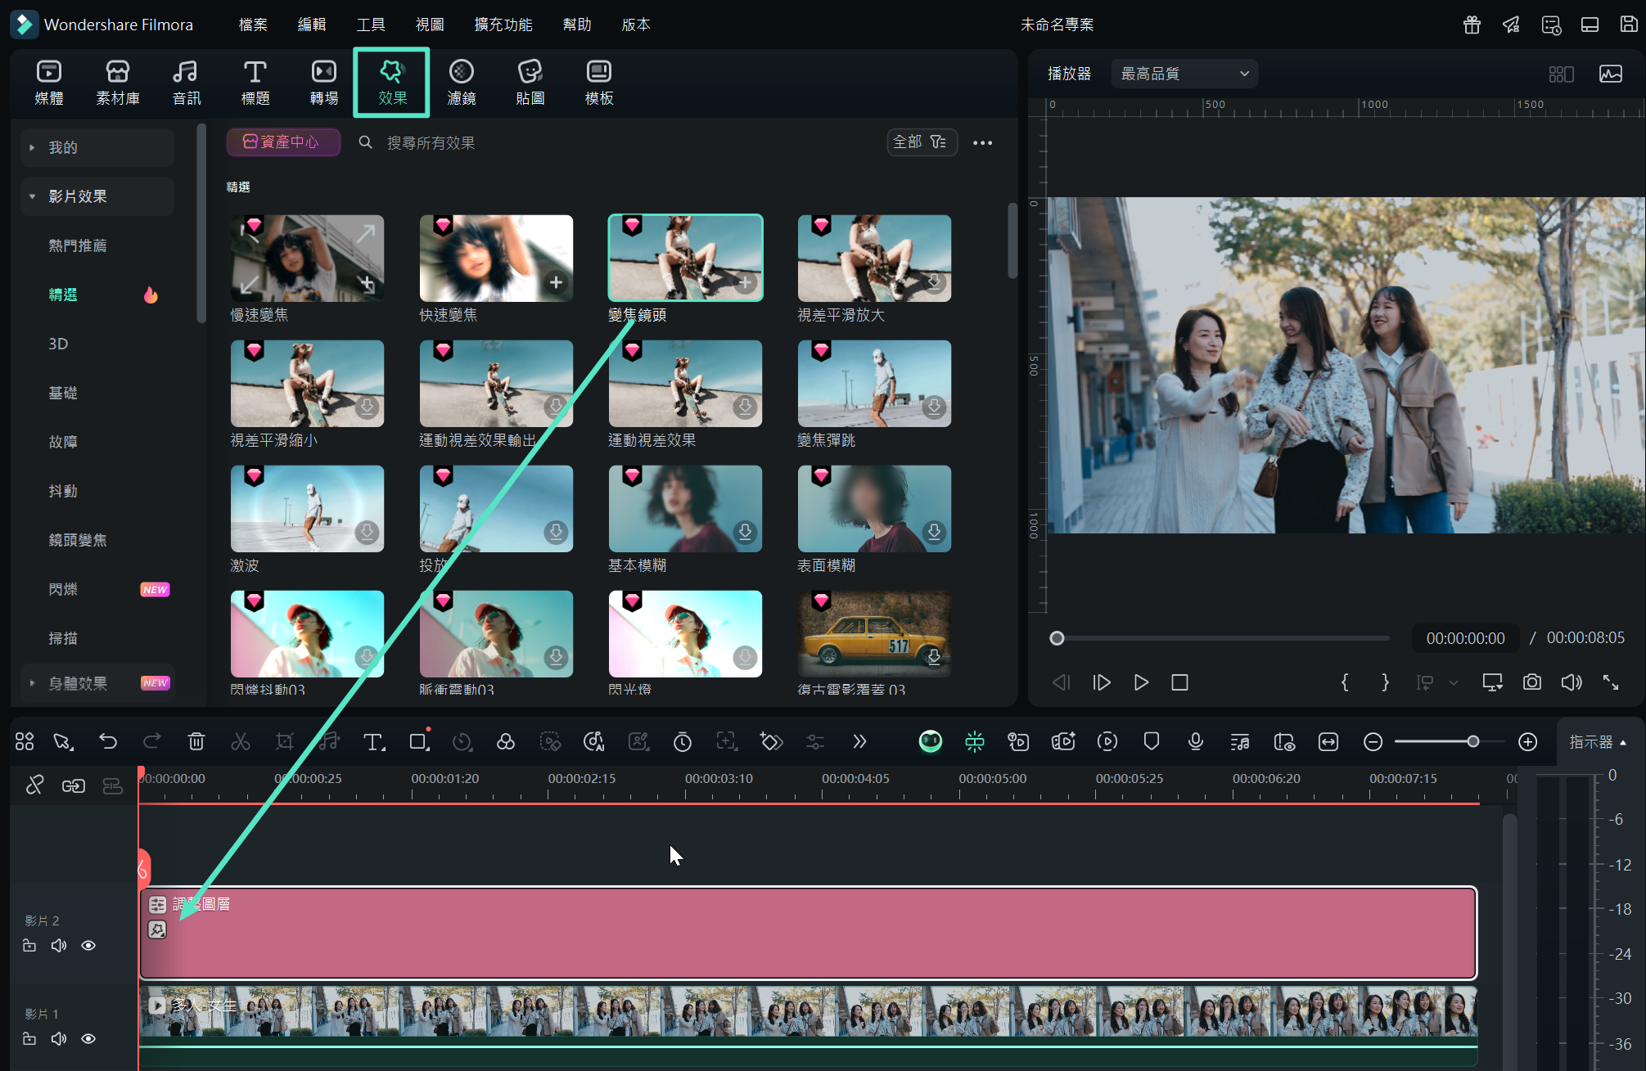Viewport: 1646px width, 1071px height.
Task: Open the 檔案 menu
Action: 252,25
